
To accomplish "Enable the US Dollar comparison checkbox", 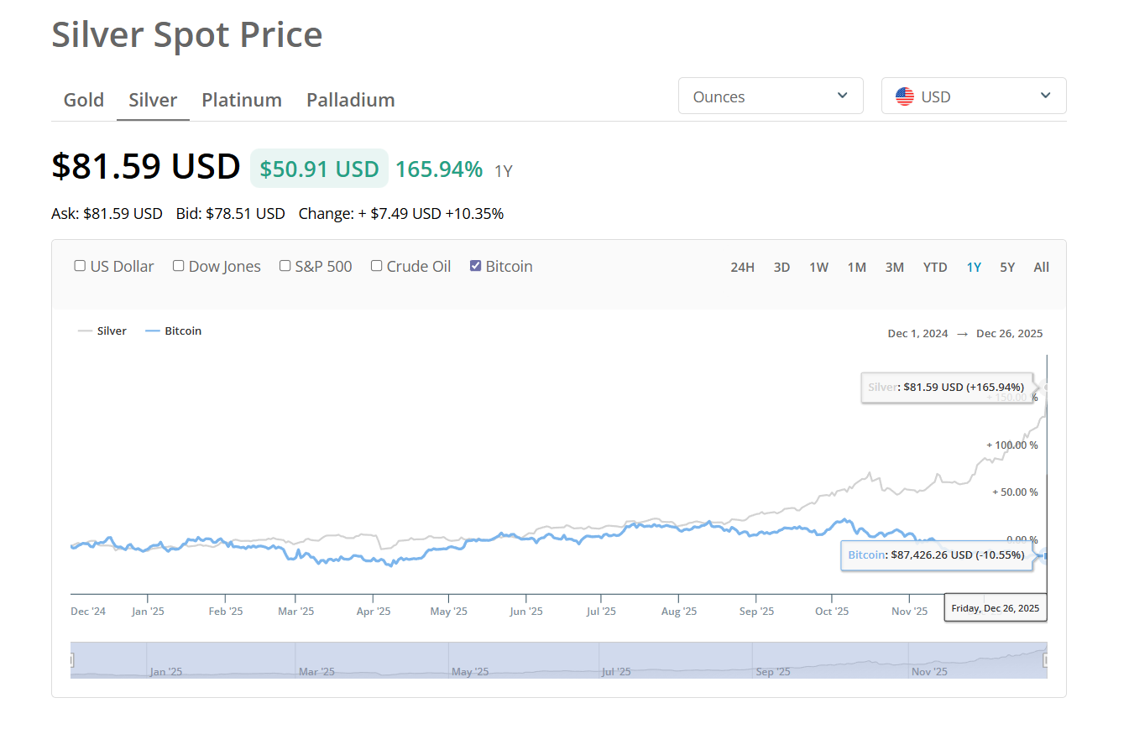I will coord(80,266).
